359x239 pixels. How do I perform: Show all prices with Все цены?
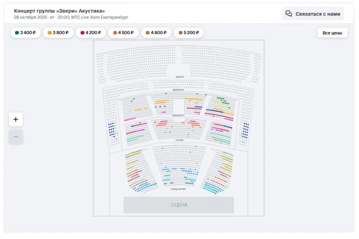332,33
